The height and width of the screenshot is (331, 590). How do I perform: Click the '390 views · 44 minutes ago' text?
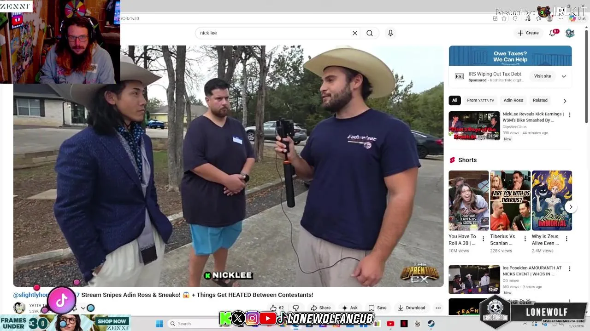[x=525, y=133]
